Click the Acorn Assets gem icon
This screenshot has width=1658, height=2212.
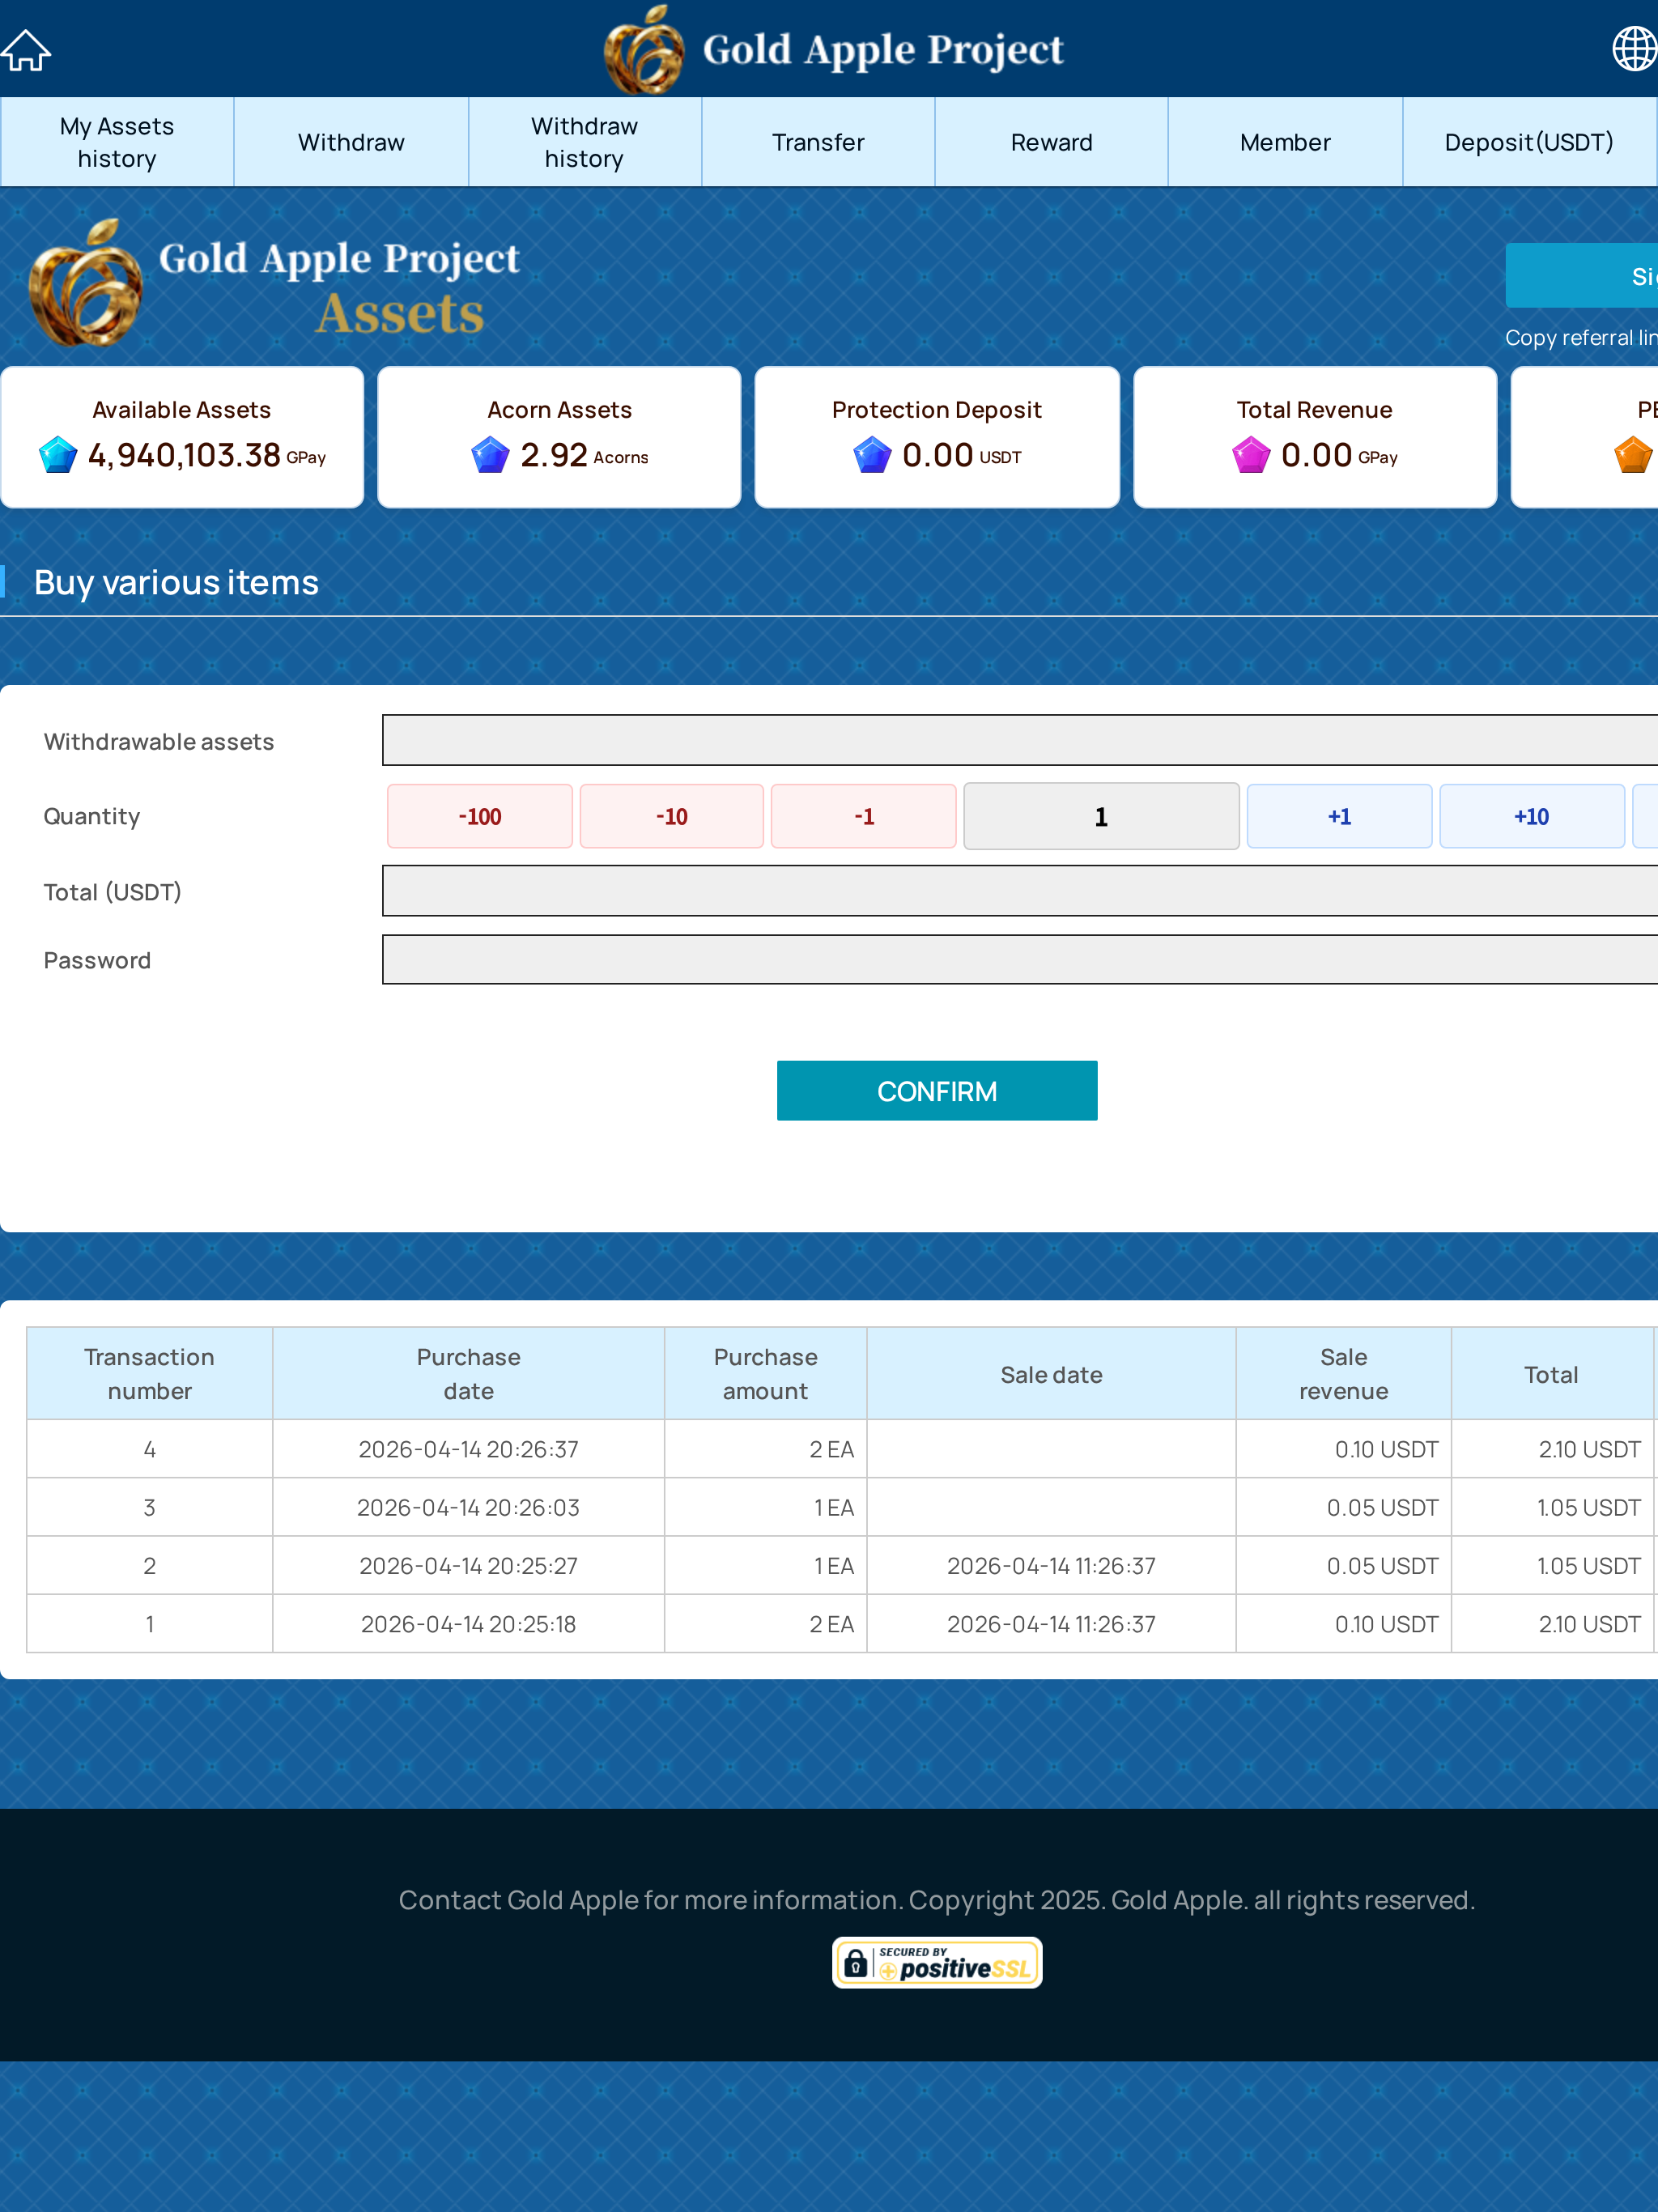(490, 455)
